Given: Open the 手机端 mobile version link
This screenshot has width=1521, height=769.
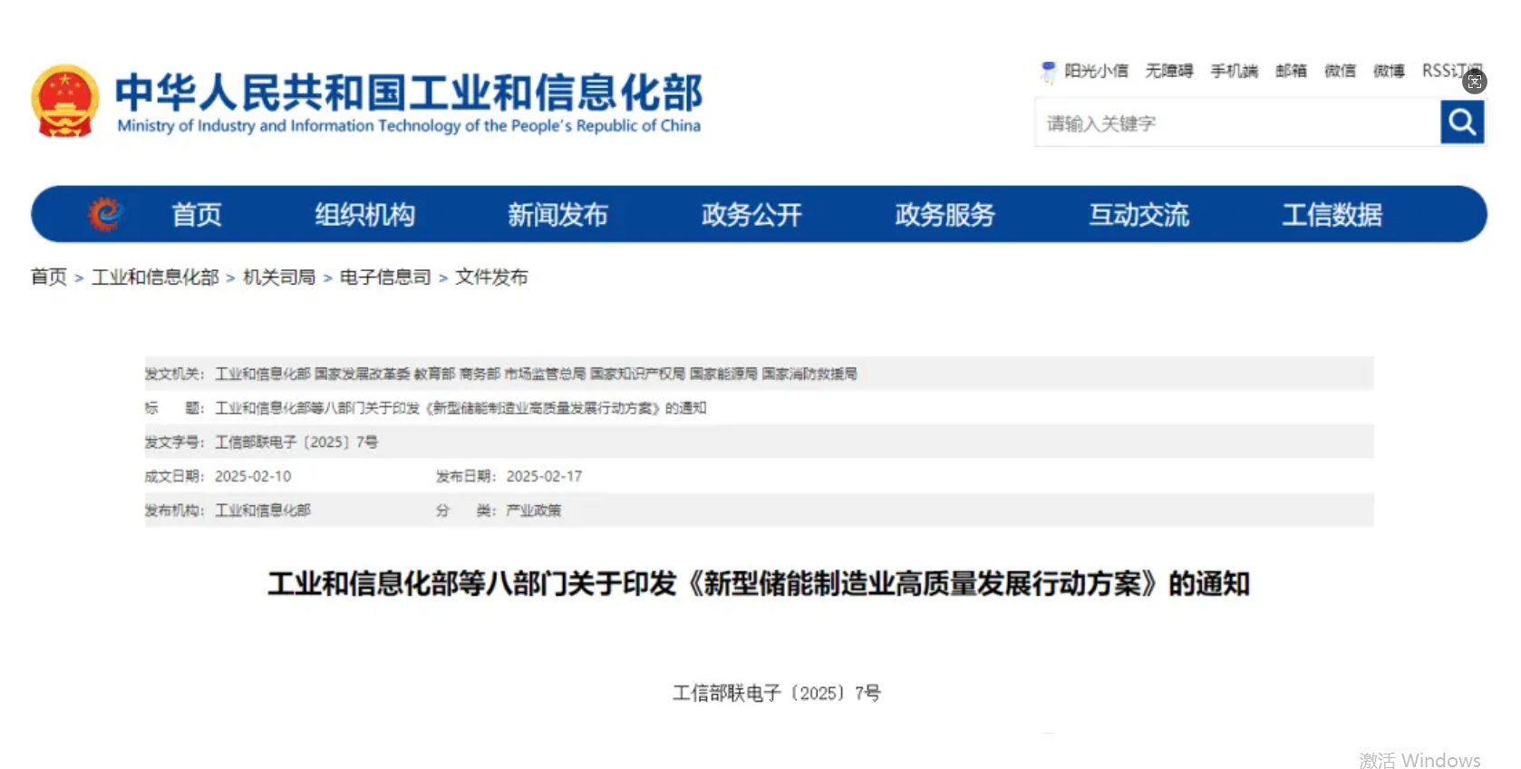Looking at the screenshot, I should 1234,71.
